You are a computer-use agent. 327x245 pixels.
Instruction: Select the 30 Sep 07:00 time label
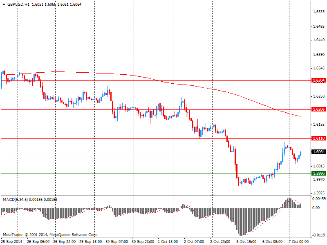tap(117, 242)
